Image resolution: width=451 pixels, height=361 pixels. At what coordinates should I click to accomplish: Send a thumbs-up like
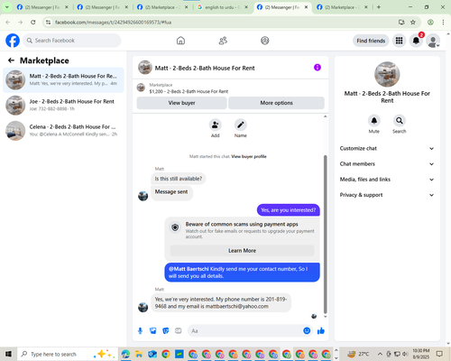pyautogui.click(x=321, y=331)
